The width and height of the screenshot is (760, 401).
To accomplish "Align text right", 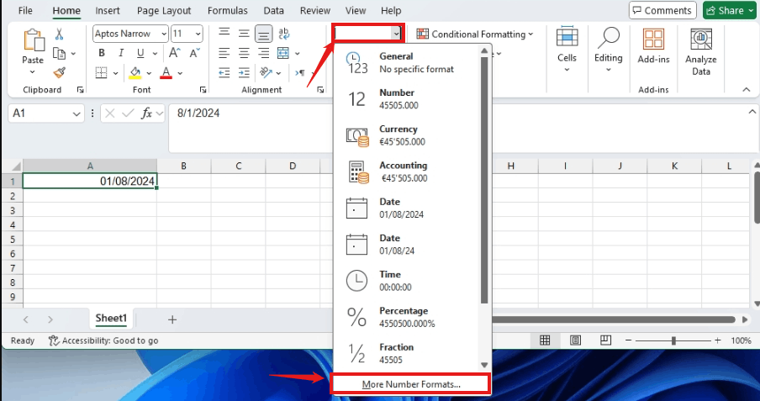I will pyautogui.click(x=264, y=53).
